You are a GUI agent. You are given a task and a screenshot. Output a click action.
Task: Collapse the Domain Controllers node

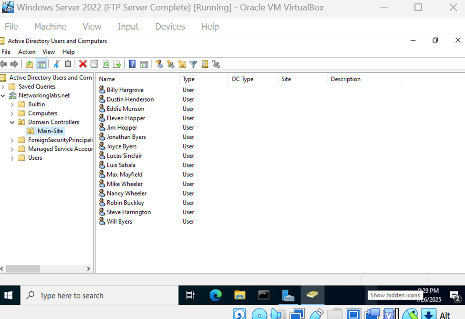[x=12, y=122]
